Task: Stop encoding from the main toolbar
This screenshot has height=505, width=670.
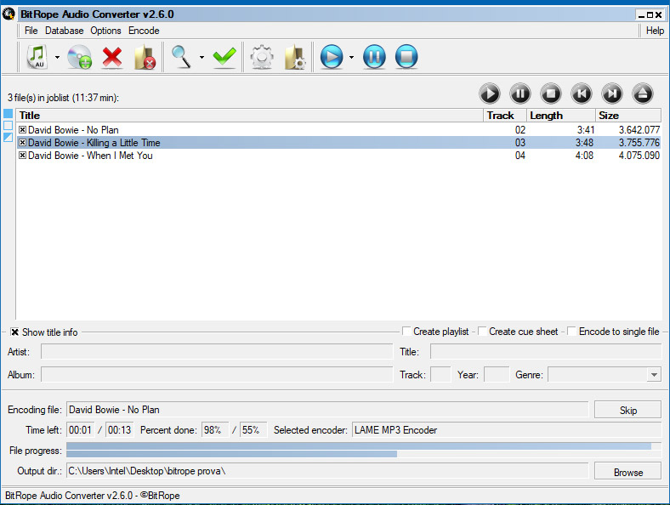Action: [x=406, y=57]
